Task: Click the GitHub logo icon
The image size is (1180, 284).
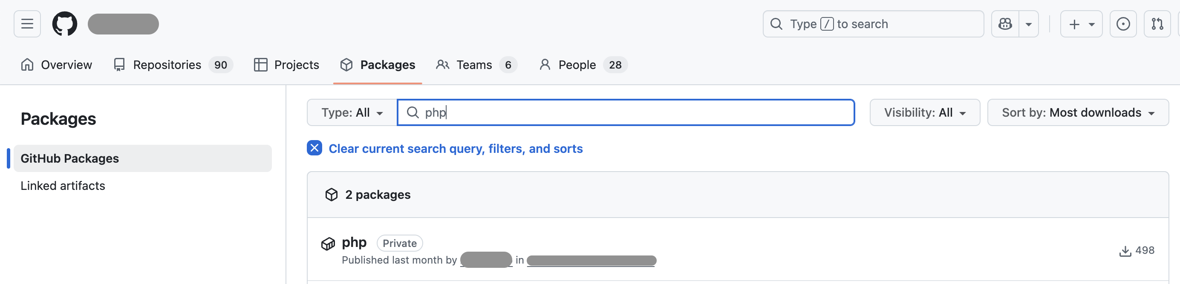Action: [x=65, y=24]
